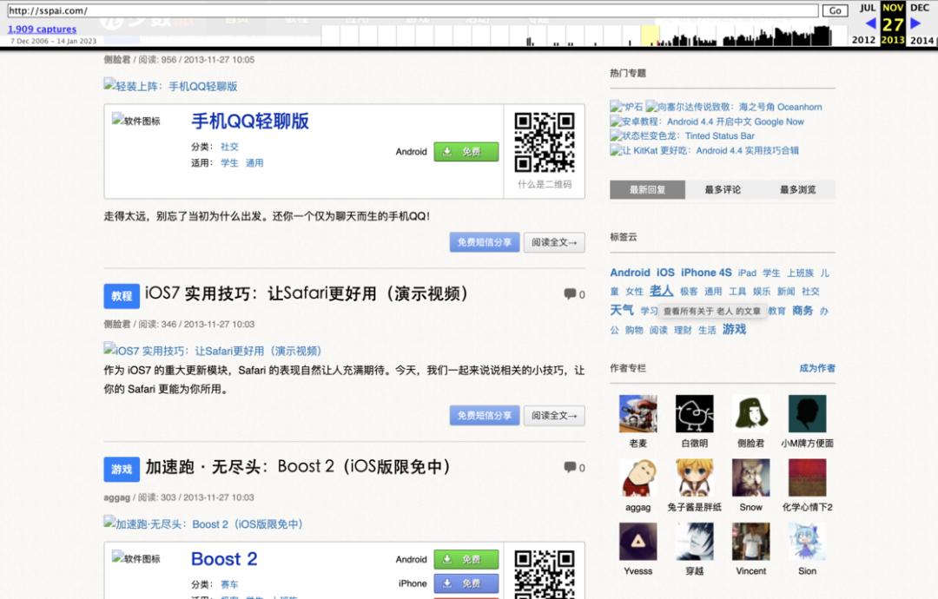Screen dimensions: 938x599
Task: Open author 白徵明's avatar
Action: click(694, 413)
